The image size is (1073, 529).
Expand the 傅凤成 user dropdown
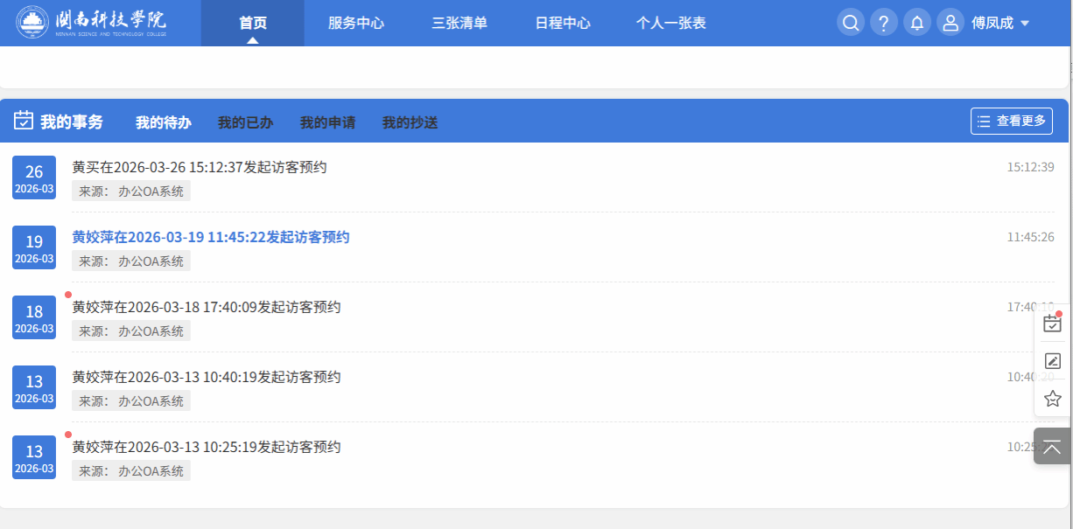[x=1000, y=23]
